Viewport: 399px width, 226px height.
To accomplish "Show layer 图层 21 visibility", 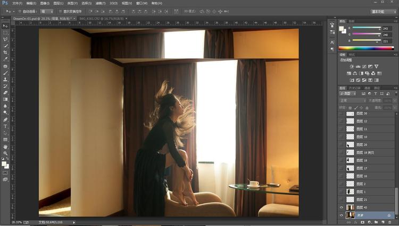I will pyautogui.click(x=341, y=199).
